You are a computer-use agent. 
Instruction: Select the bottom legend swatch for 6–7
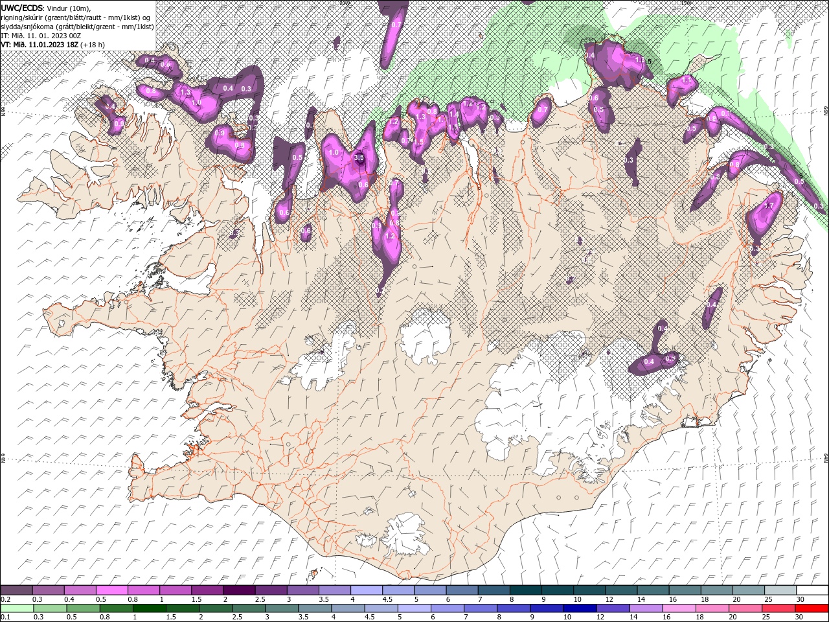[449, 608]
